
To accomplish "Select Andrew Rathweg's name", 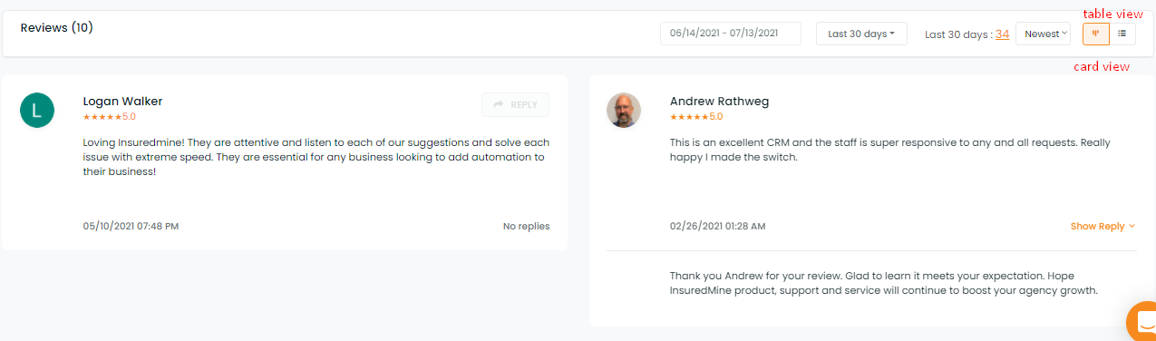I will coord(719,102).
